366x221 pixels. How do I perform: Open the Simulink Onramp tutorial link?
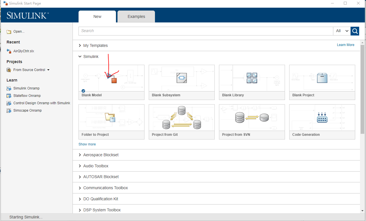click(x=26, y=88)
